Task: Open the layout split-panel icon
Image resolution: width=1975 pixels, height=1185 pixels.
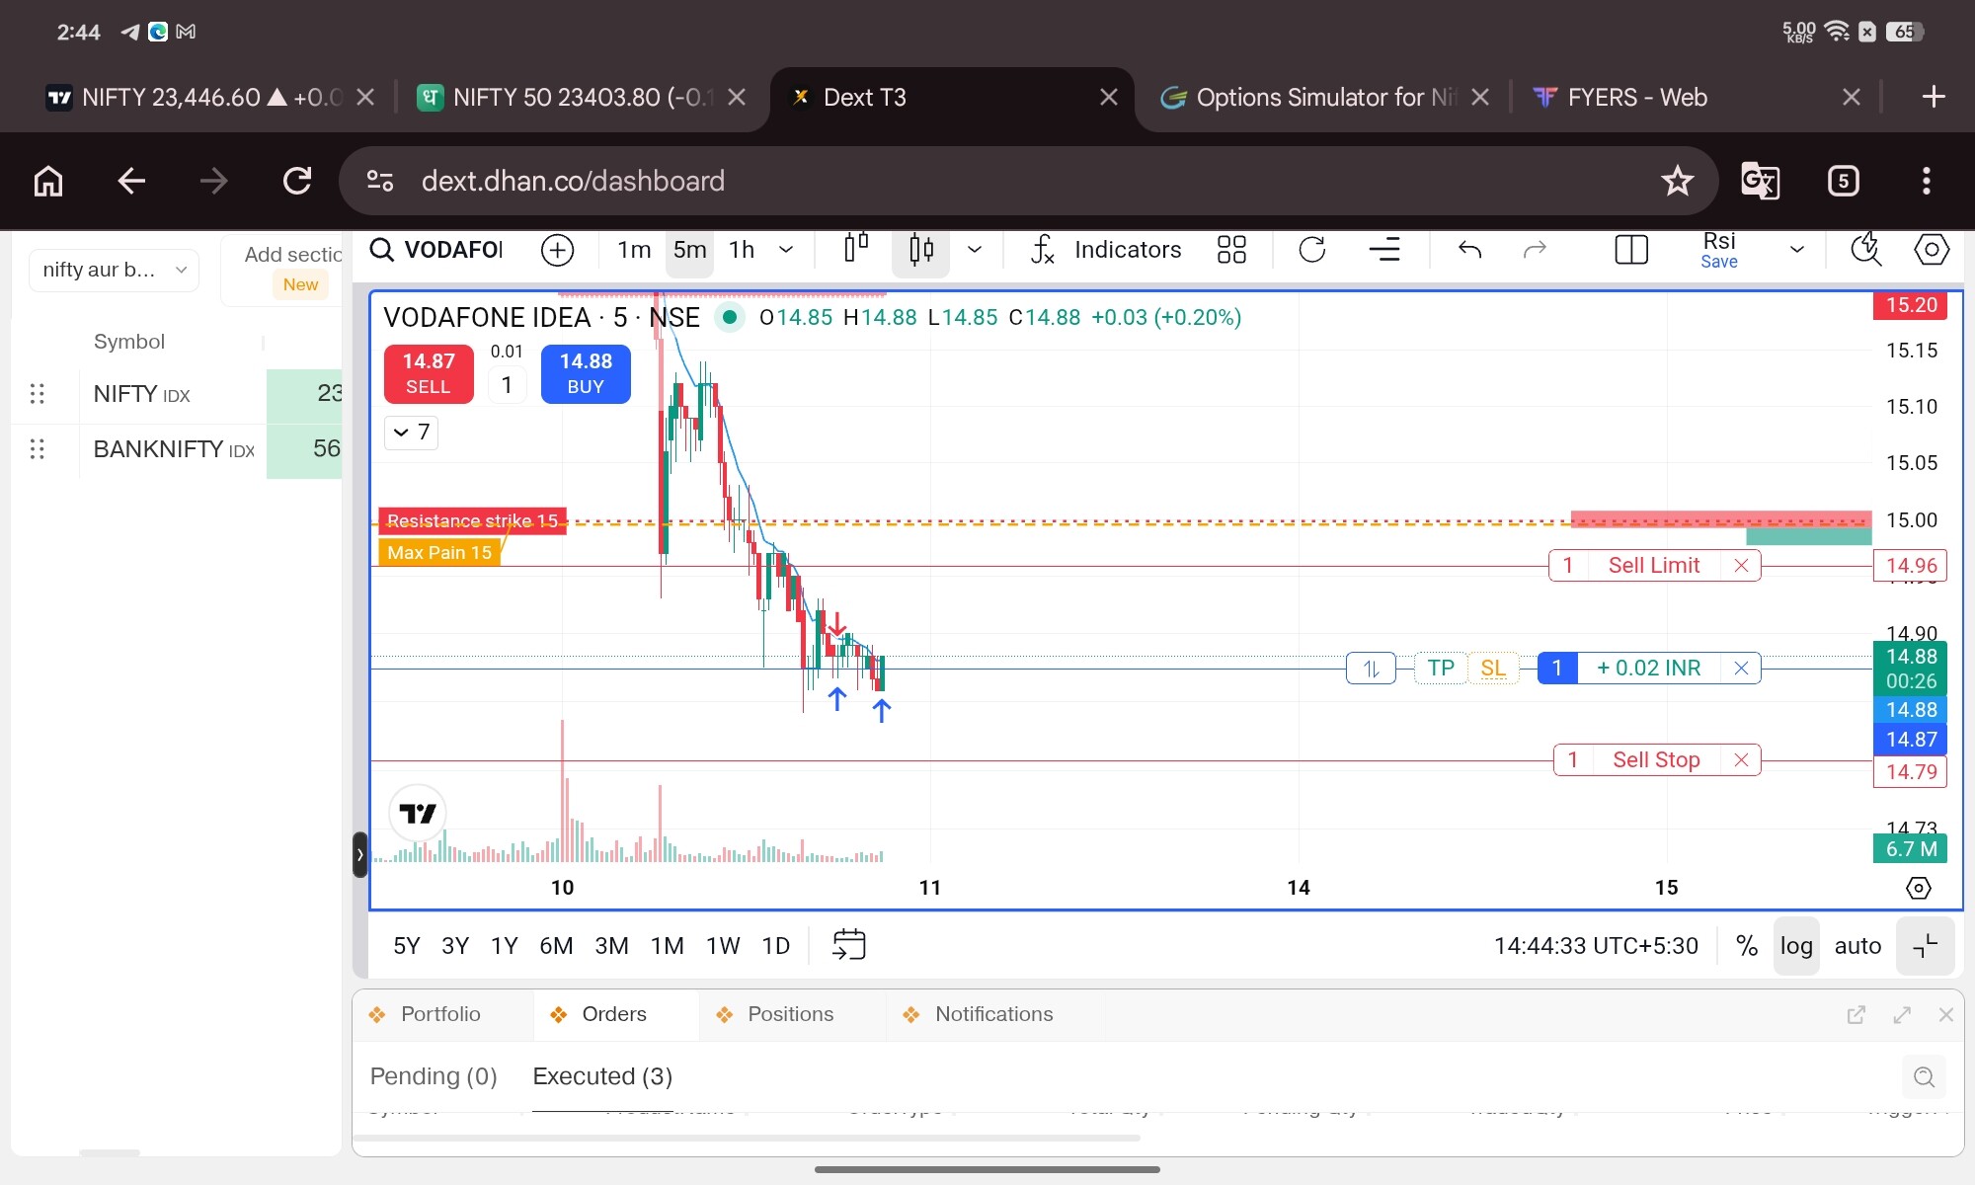Action: (x=1631, y=250)
